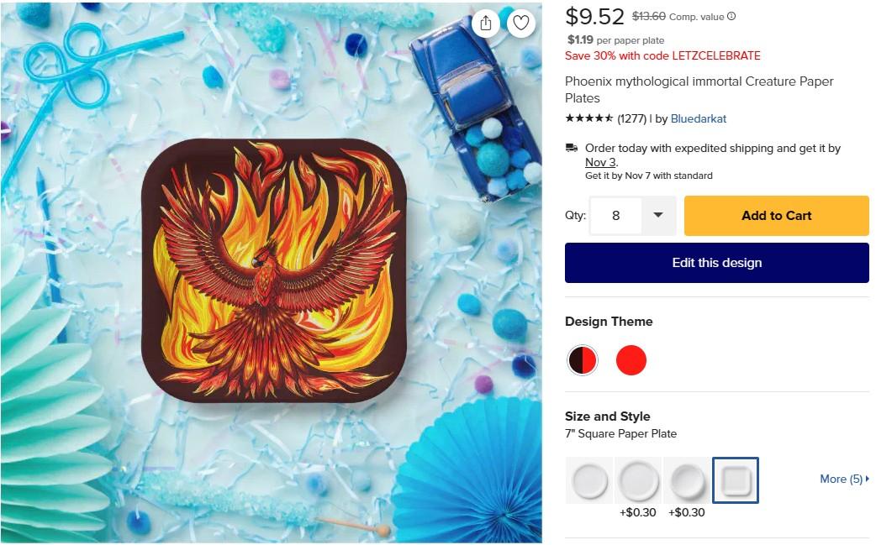
Task: Select the dark brown and red design theme
Action: coord(582,359)
